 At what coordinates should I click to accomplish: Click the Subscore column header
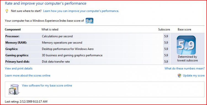click(164, 29)
